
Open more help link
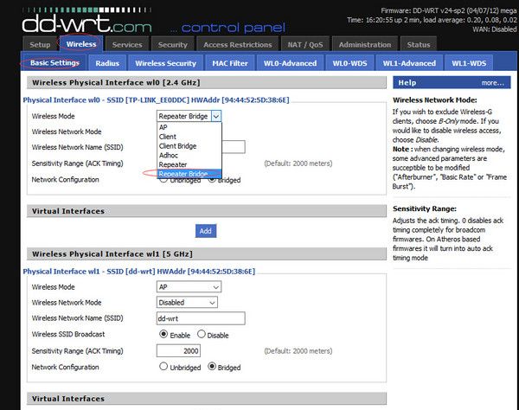492,83
